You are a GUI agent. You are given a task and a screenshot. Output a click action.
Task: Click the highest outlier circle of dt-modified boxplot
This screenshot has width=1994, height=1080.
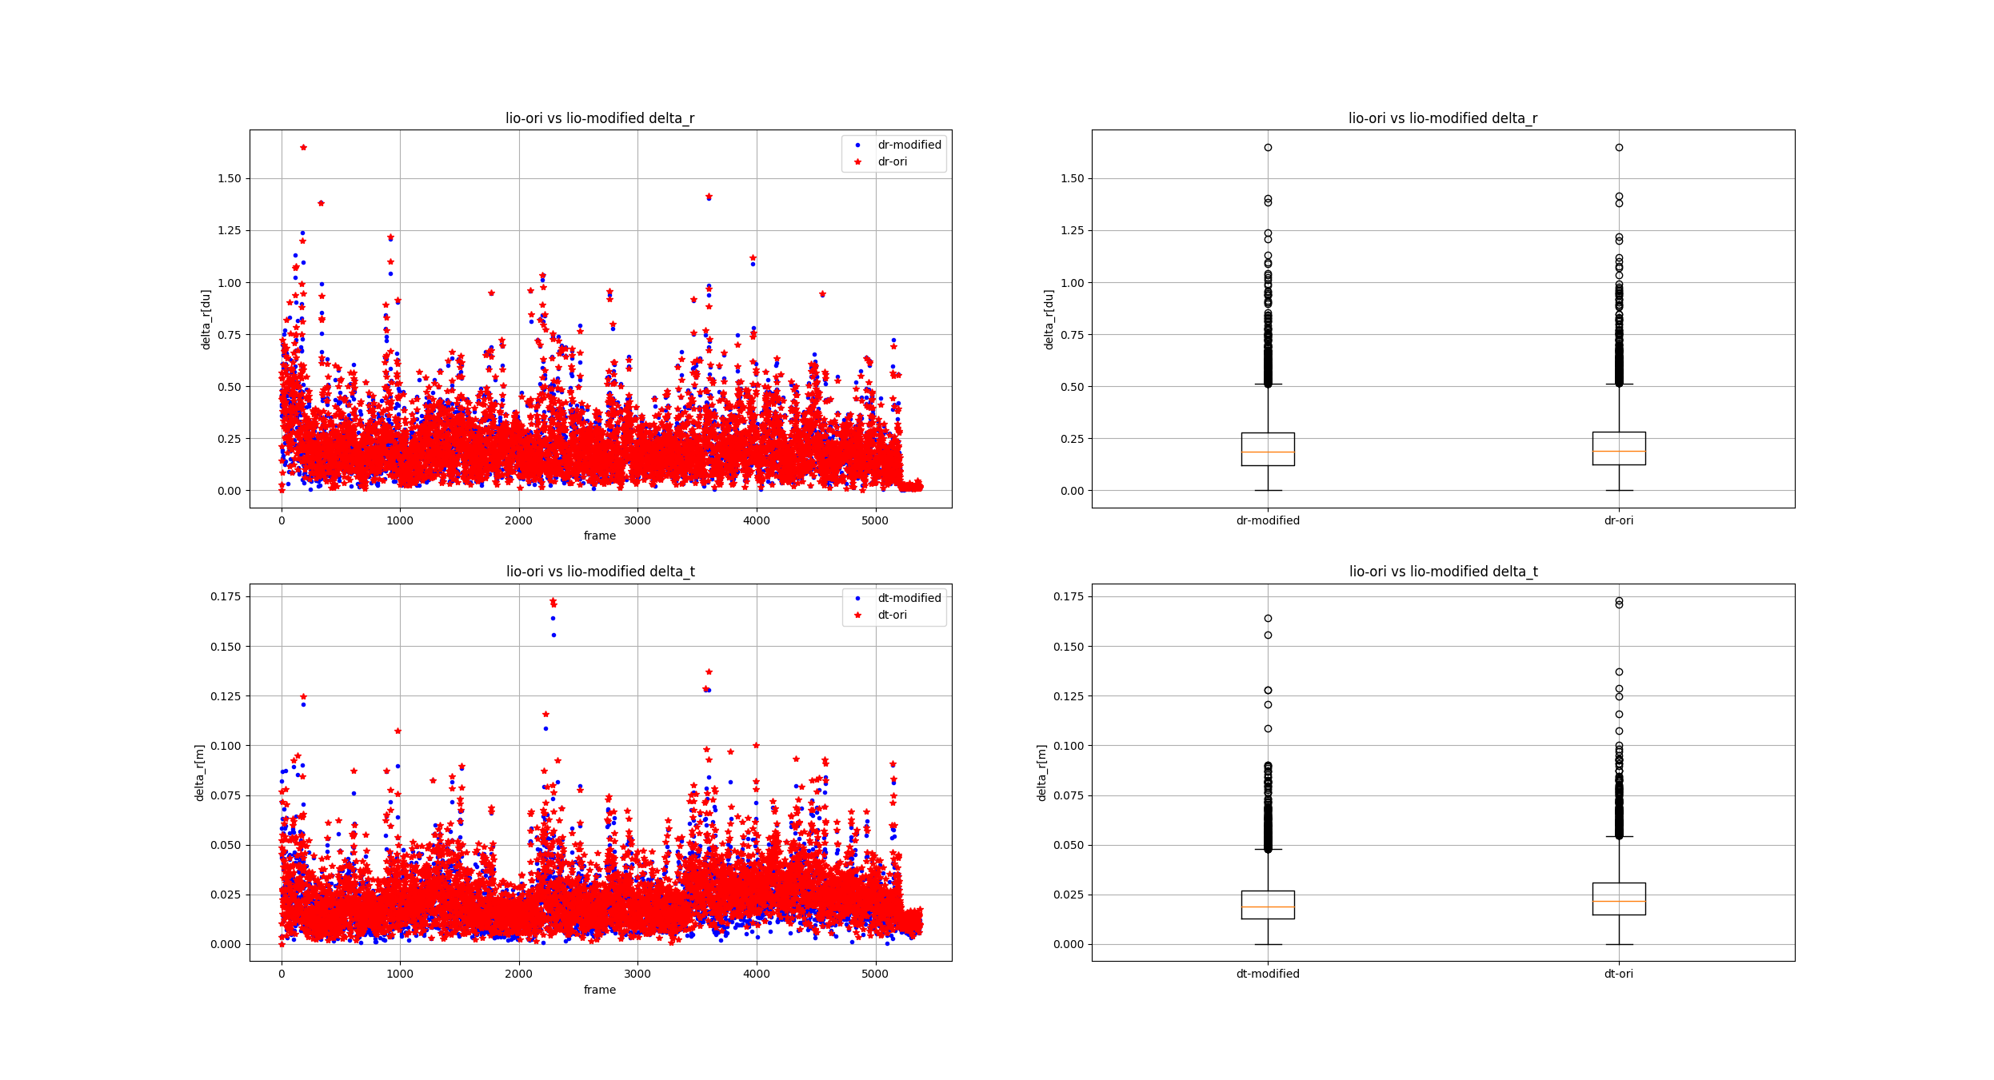point(1268,618)
